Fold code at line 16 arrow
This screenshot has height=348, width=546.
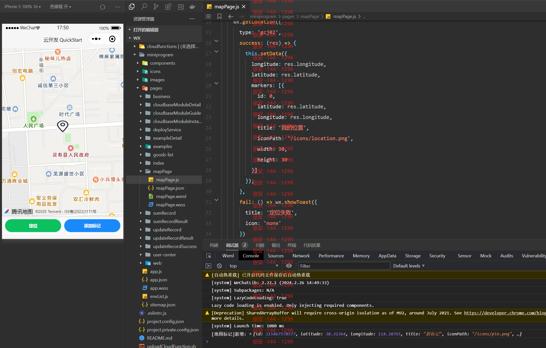point(216,41)
